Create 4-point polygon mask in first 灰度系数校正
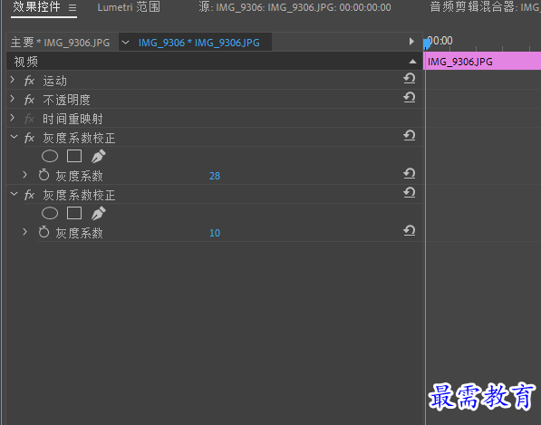541x425 pixels. 74,156
